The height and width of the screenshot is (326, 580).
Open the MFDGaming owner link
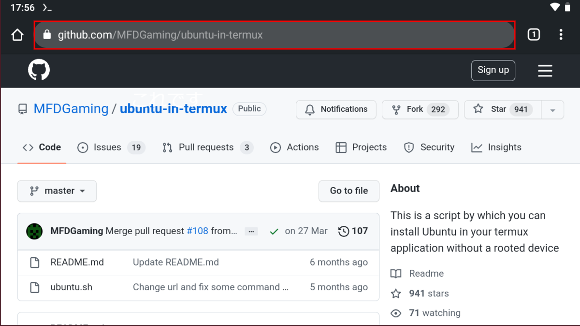click(71, 109)
